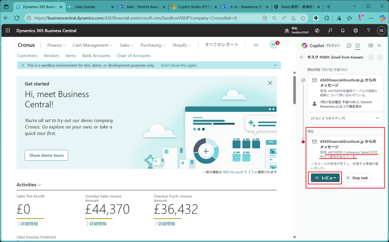Open the Chart of Accounts link

[133, 56]
